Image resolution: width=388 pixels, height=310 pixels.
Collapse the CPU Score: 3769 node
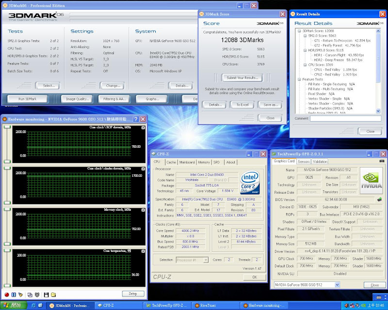(x=305, y=65)
